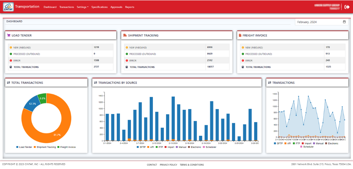353x169 pixels.
Task: Click Shipment Tracking total transactions calculator icon
Action: (127, 67)
